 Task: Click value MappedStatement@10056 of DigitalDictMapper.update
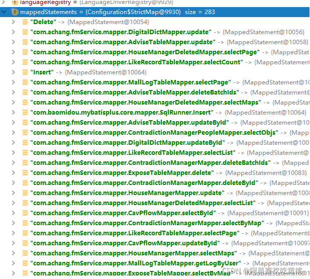[264, 32]
